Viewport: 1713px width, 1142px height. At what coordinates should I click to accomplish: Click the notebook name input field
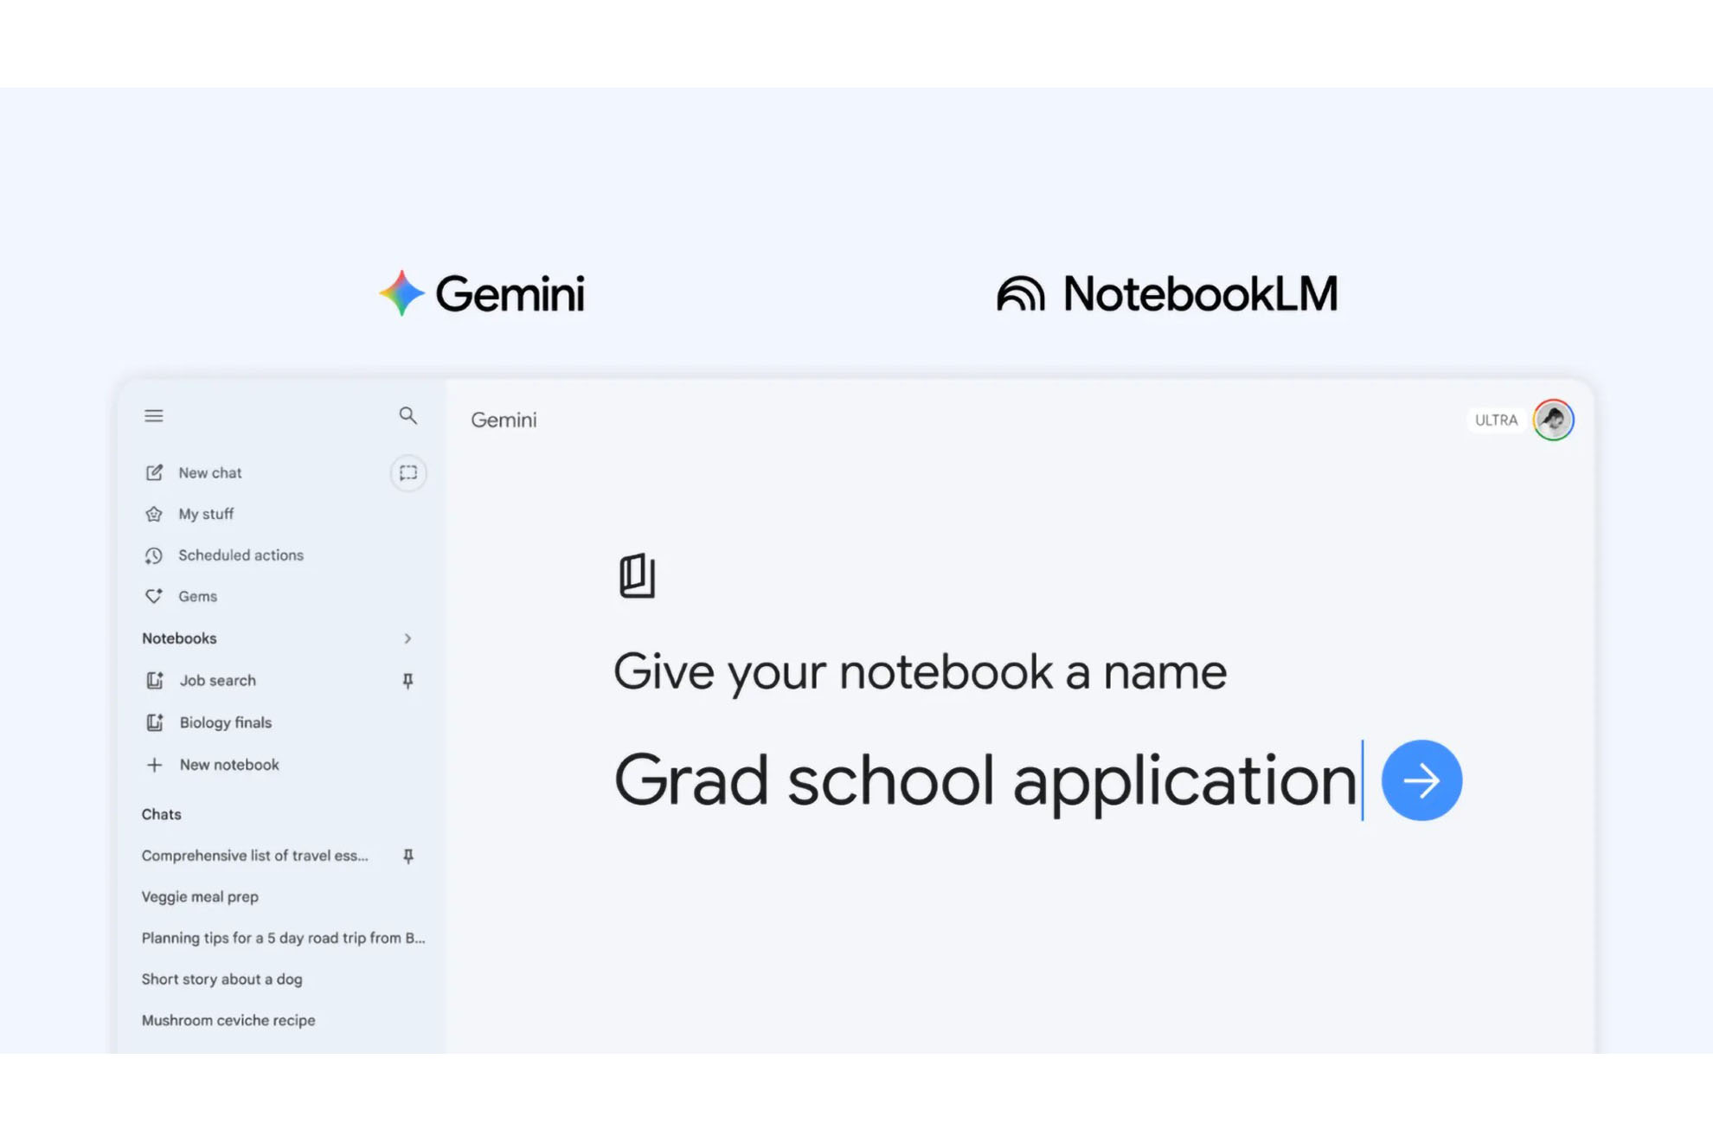(x=985, y=780)
